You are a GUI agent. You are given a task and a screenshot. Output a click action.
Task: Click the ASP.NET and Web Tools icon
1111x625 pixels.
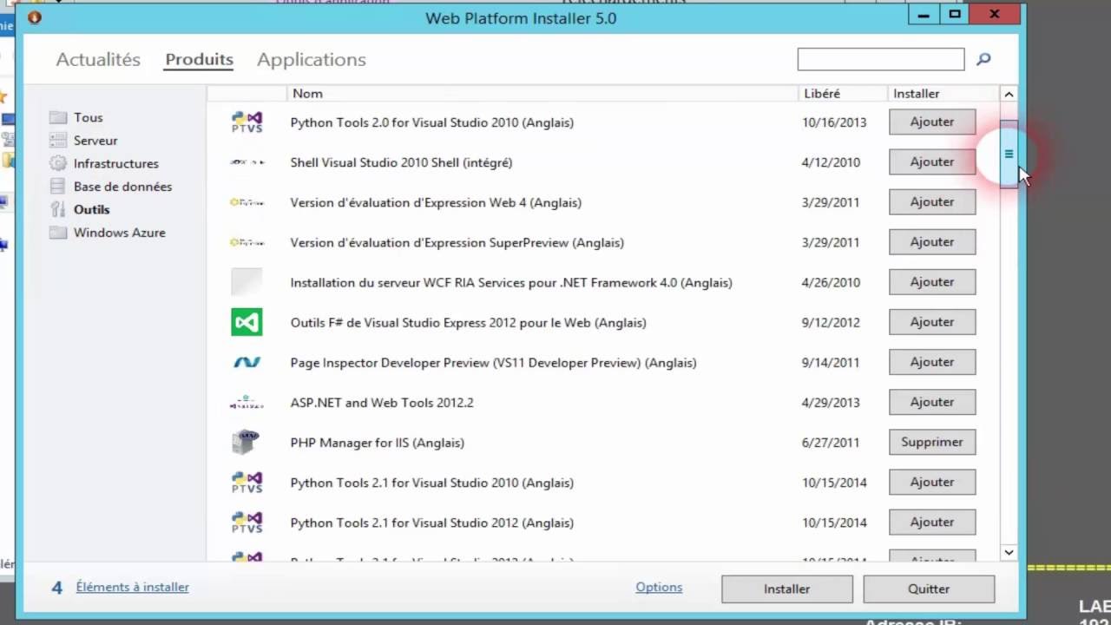coord(247,403)
